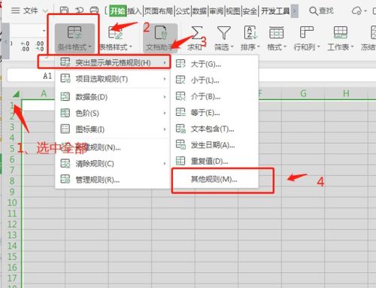Switch to the 开发工具 ribbon tab
This screenshot has width=376, height=288.
(275, 11)
